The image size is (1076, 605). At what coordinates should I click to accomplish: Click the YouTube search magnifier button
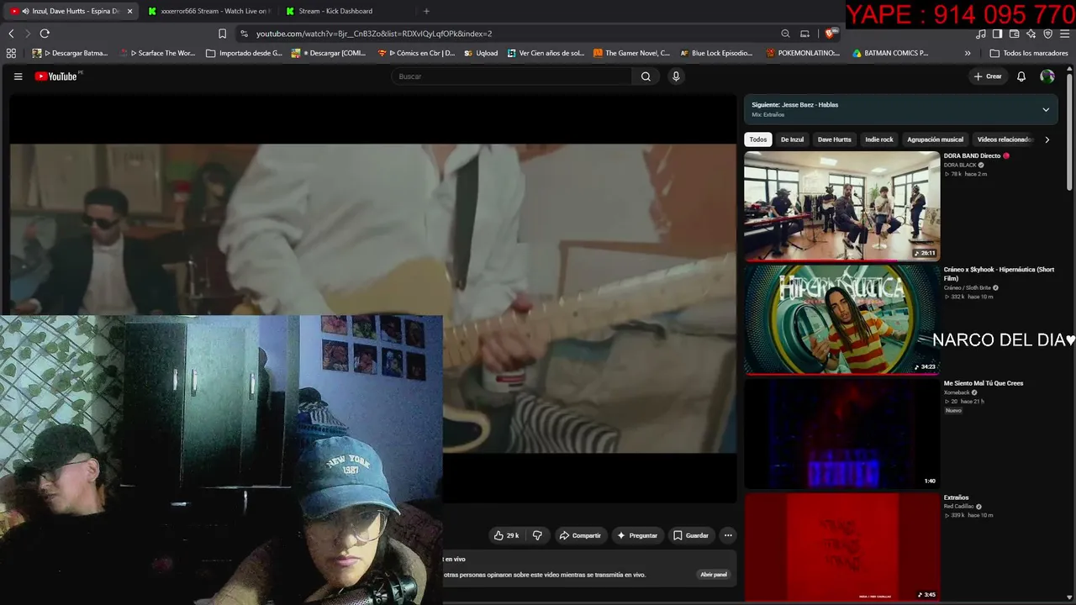pos(646,76)
